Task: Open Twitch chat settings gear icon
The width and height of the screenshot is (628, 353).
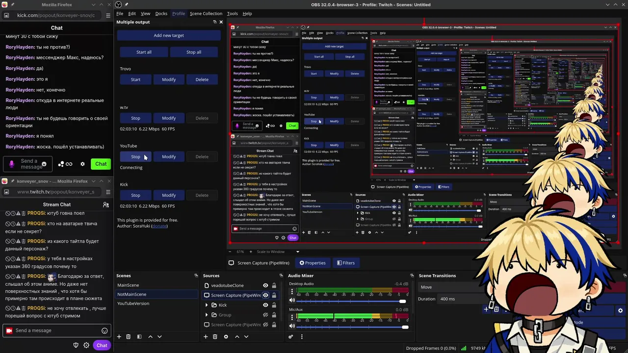Action: [86, 345]
